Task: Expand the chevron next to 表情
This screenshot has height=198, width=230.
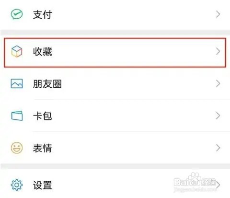Action: click(218, 148)
